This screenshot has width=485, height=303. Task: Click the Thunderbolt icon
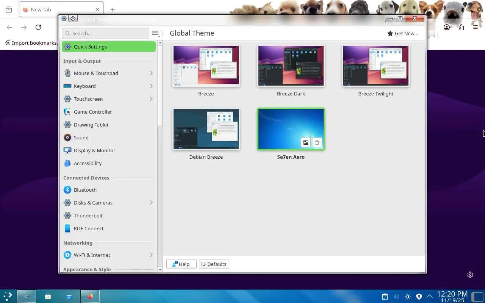[67, 216]
